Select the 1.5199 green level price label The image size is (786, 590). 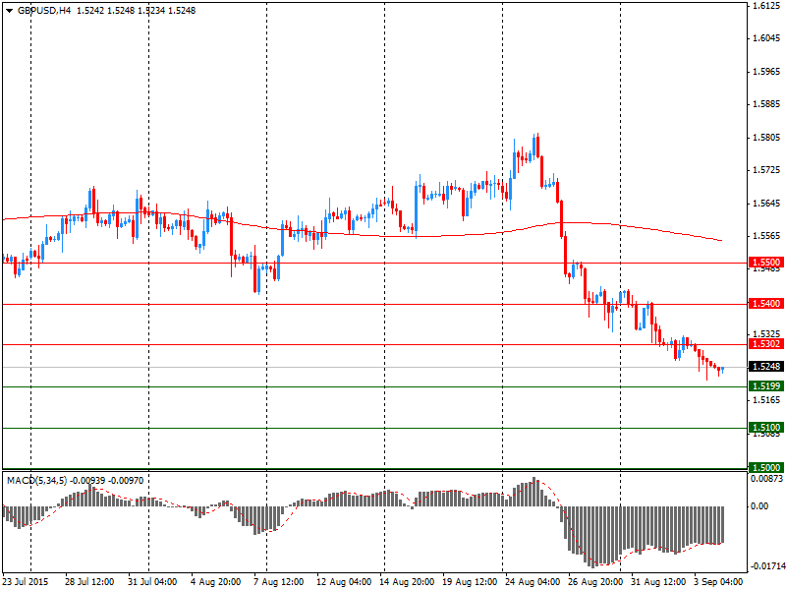tap(766, 386)
